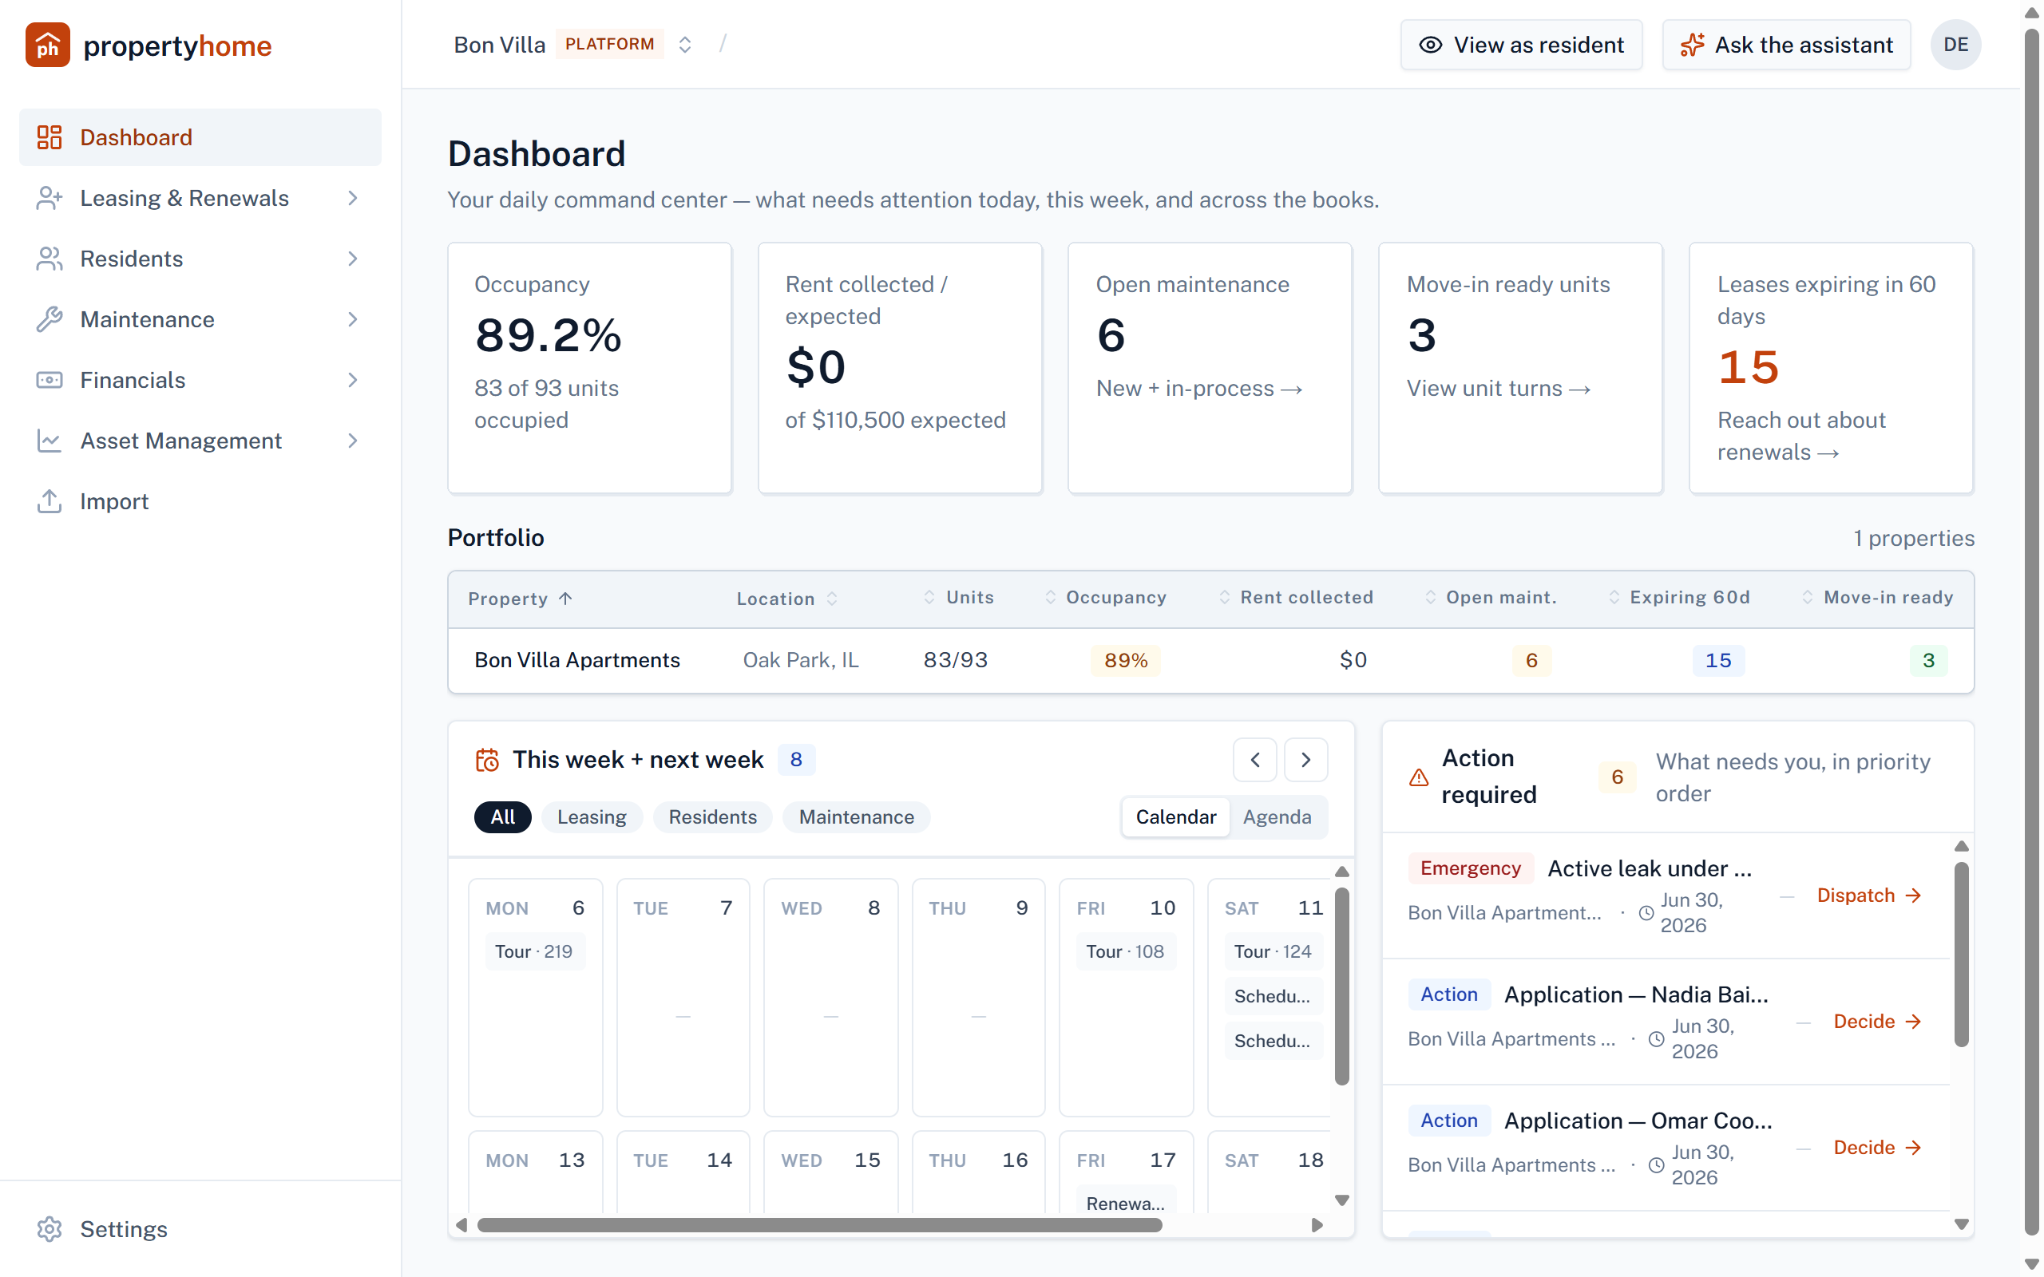2044x1277 pixels.
Task: Filter calendar by Residents
Action: [712, 816]
